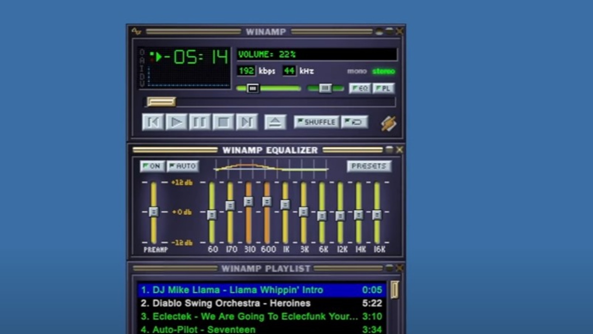Viewport: 593px width, 334px height.
Task: Click the Previous track button
Action: click(153, 122)
